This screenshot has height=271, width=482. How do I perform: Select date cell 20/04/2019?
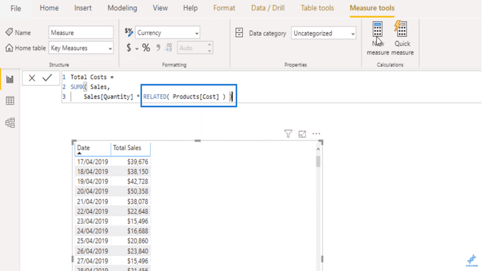[x=93, y=191]
